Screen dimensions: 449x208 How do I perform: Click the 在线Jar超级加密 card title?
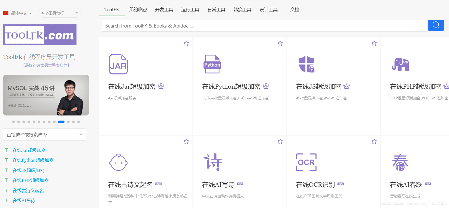(x=132, y=86)
